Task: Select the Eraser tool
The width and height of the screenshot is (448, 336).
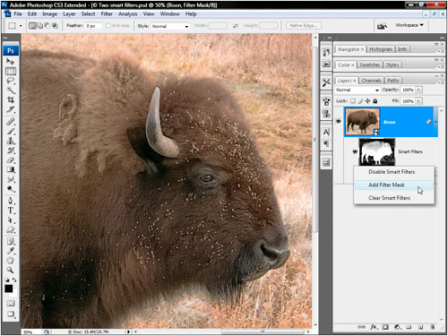Action: pyautogui.click(x=11, y=160)
